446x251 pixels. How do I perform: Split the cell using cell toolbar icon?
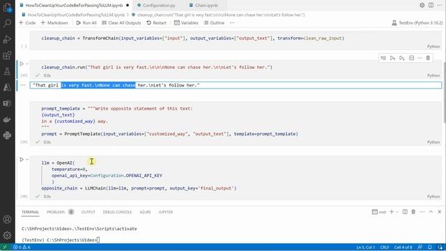pyautogui.click(x=411, y=58)
